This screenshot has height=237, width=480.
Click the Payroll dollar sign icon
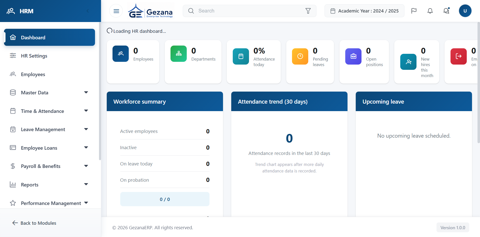[x=13, y=166]
